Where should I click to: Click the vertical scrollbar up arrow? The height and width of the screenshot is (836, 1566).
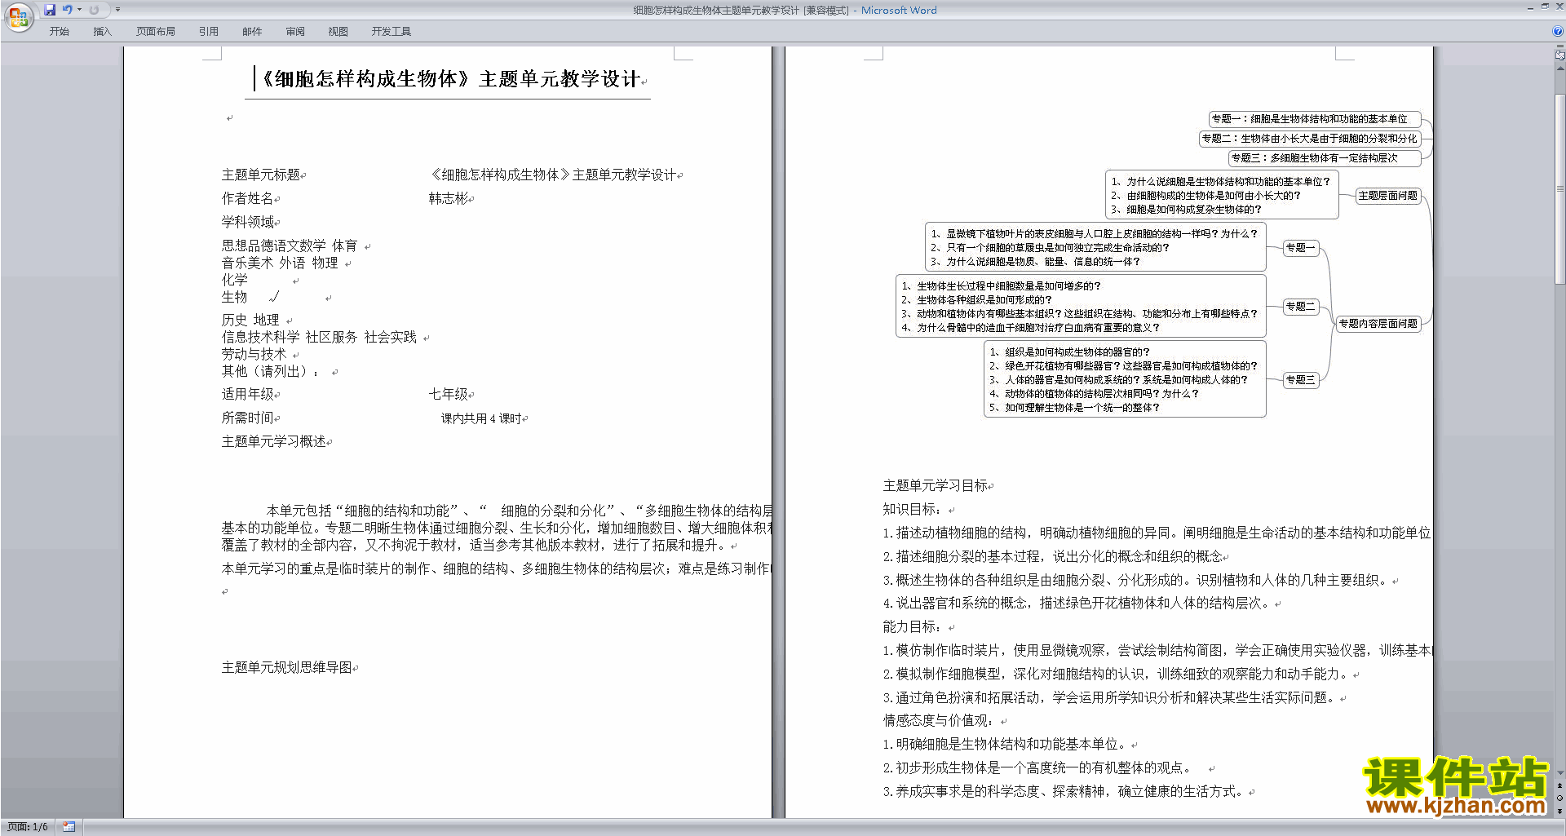[1560, 69]
